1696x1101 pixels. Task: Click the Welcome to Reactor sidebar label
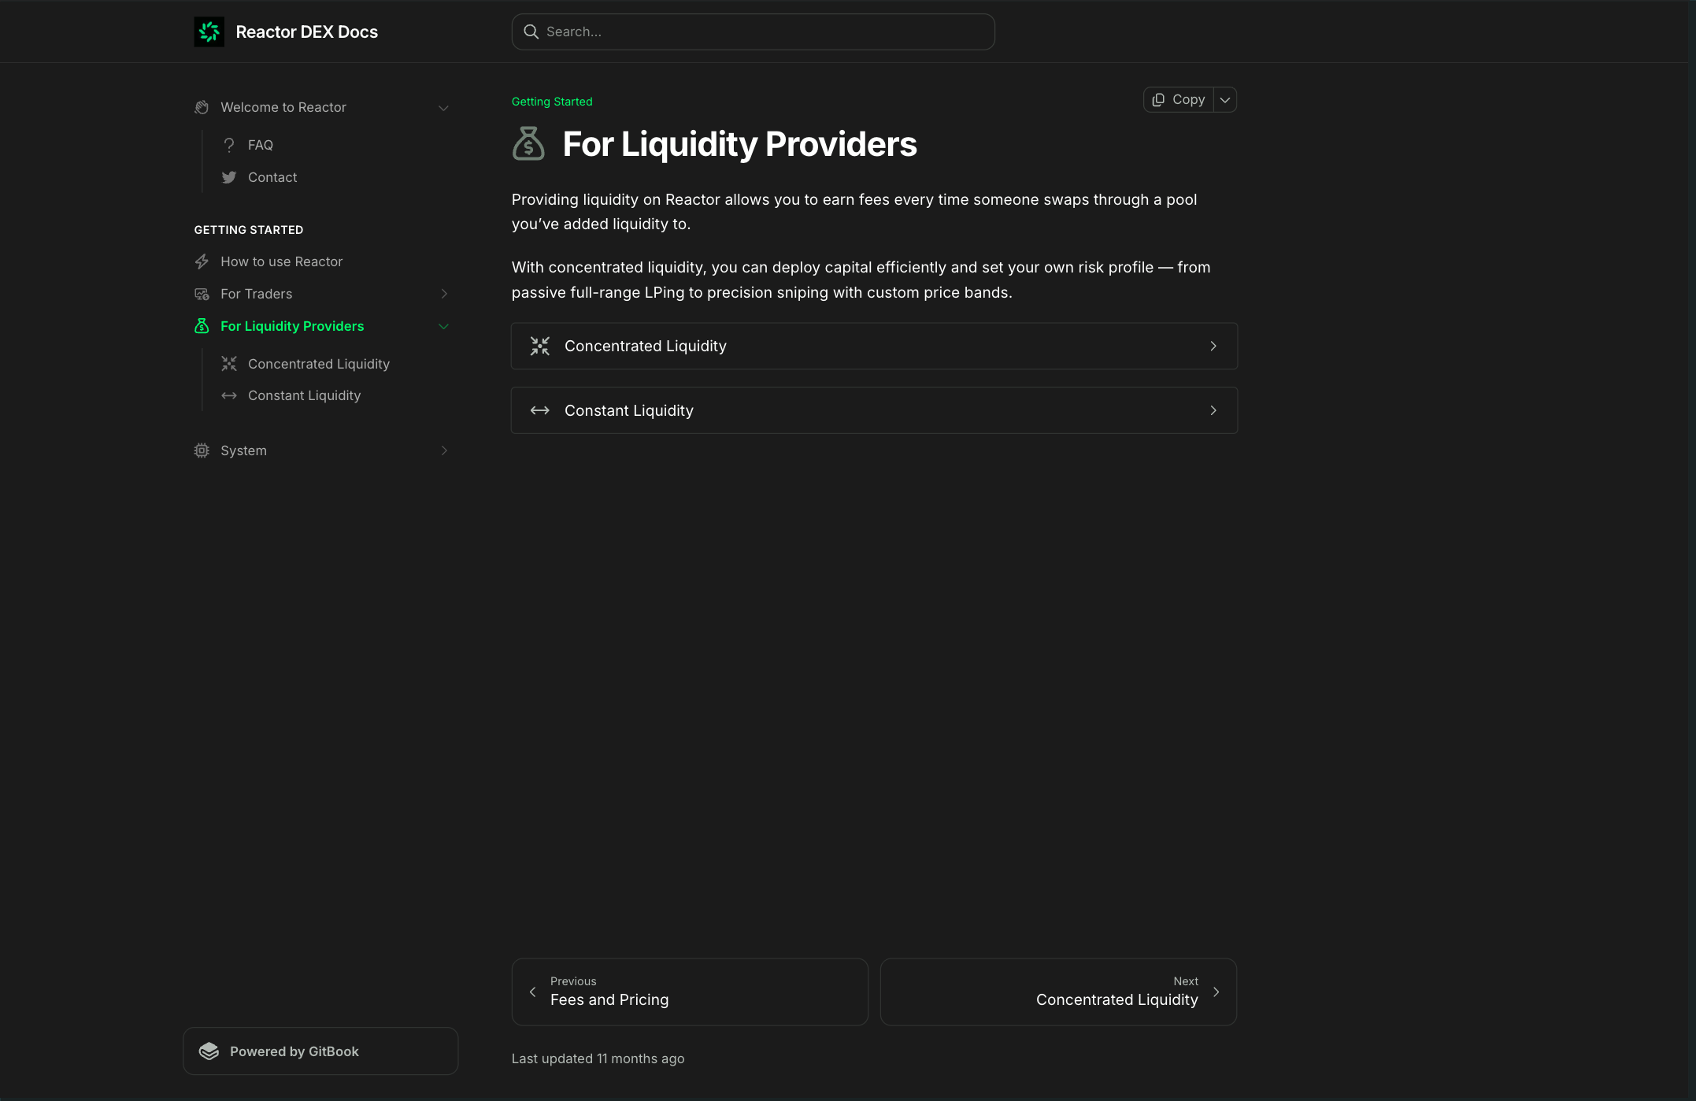tap(283, 107)
